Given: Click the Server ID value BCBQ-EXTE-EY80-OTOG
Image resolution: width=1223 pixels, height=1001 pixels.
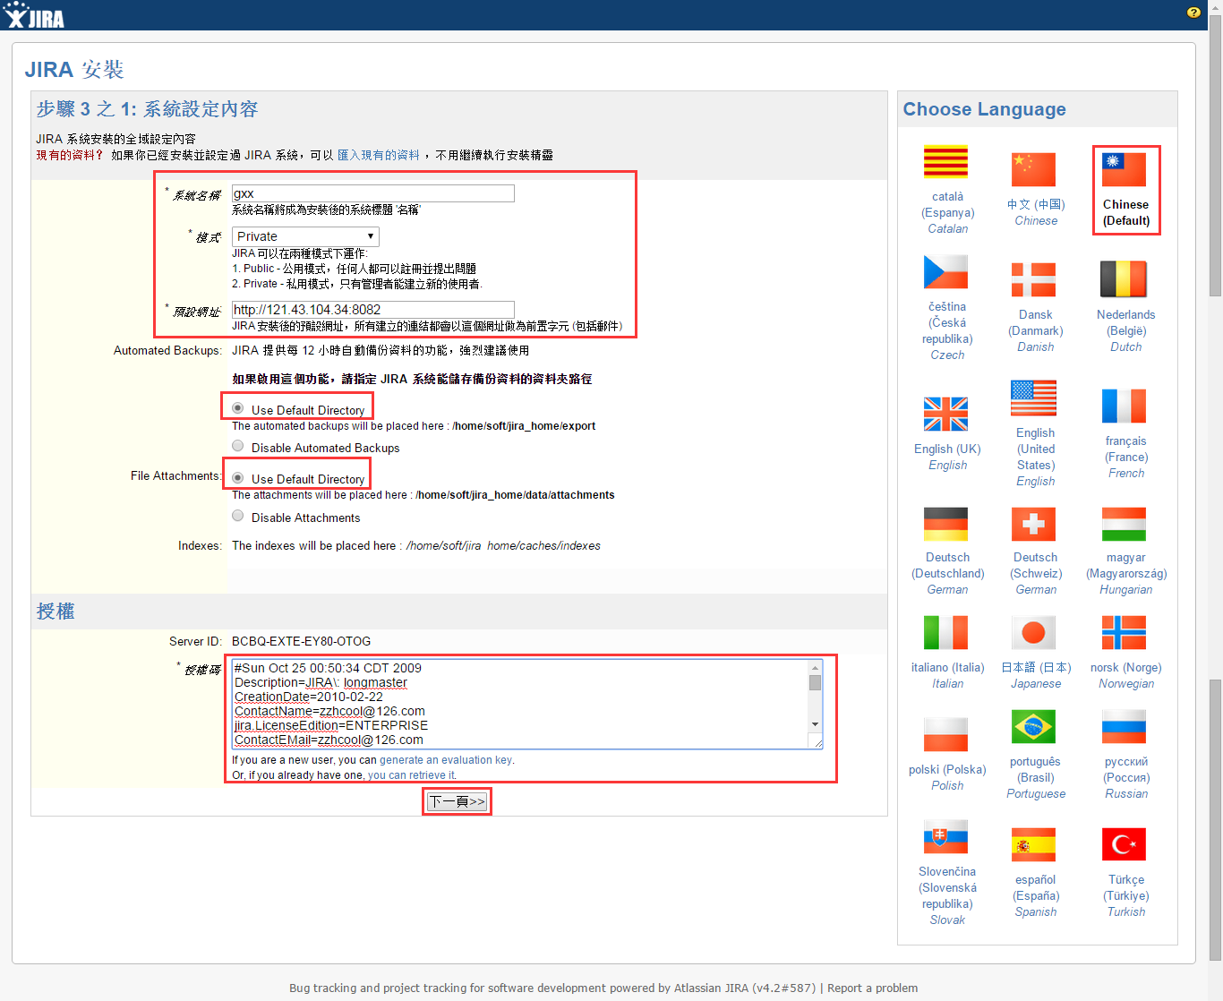Looking at the screenshot, I should 301,641.
